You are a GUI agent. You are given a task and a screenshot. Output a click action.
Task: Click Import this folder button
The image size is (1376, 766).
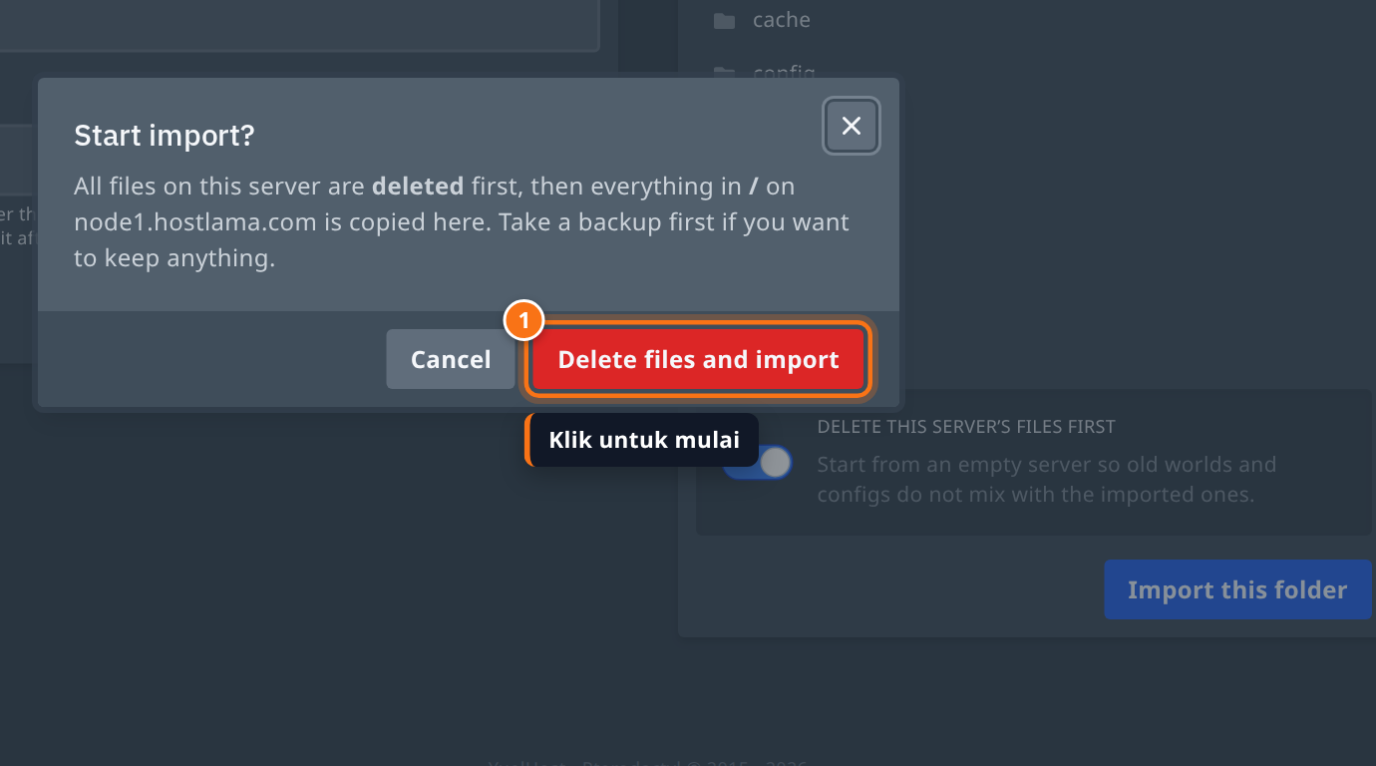coord(1237,589)
